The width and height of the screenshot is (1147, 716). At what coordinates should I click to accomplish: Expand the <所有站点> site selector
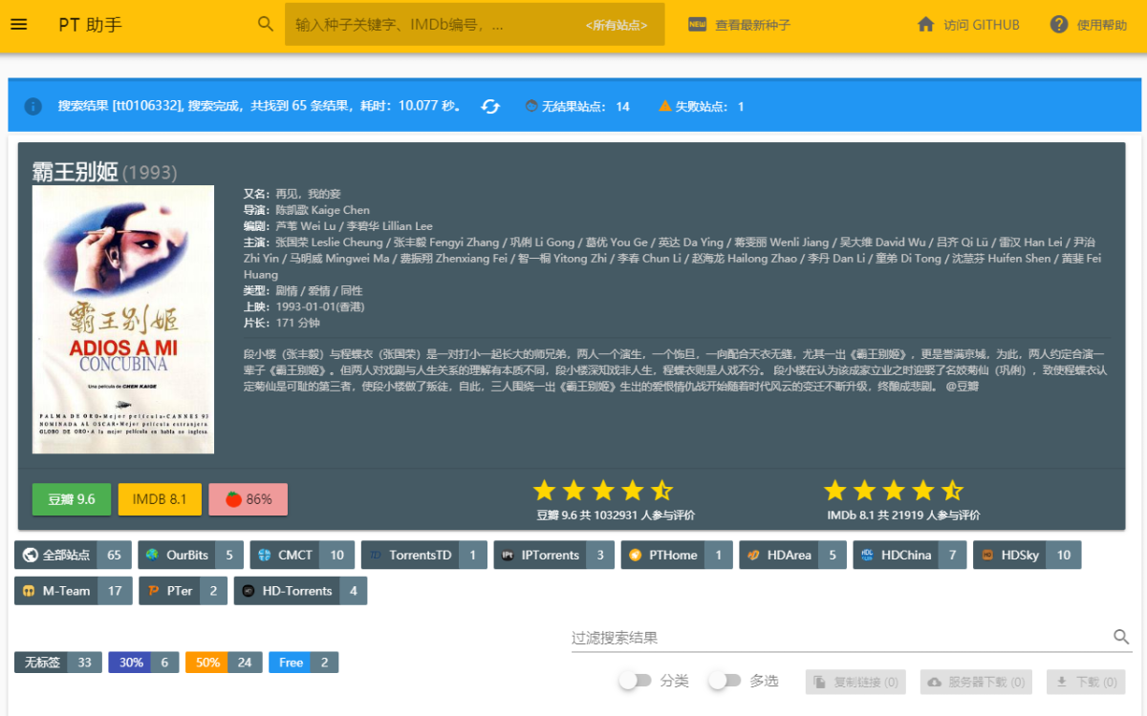[x=616, y=26]
